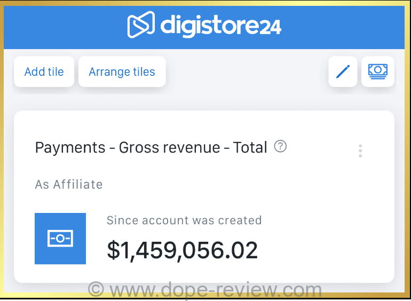Click the As Affiliate label
411x301 pixels.
point(69,185)
